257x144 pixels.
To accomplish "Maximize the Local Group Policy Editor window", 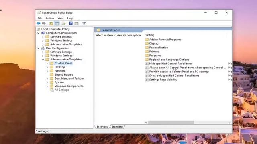I will tap(216, 12).
